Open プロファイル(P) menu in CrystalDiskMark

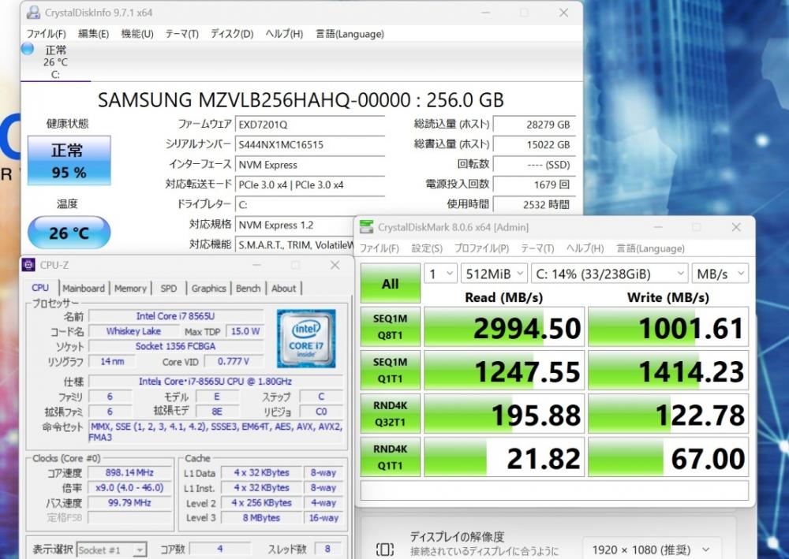481,248
